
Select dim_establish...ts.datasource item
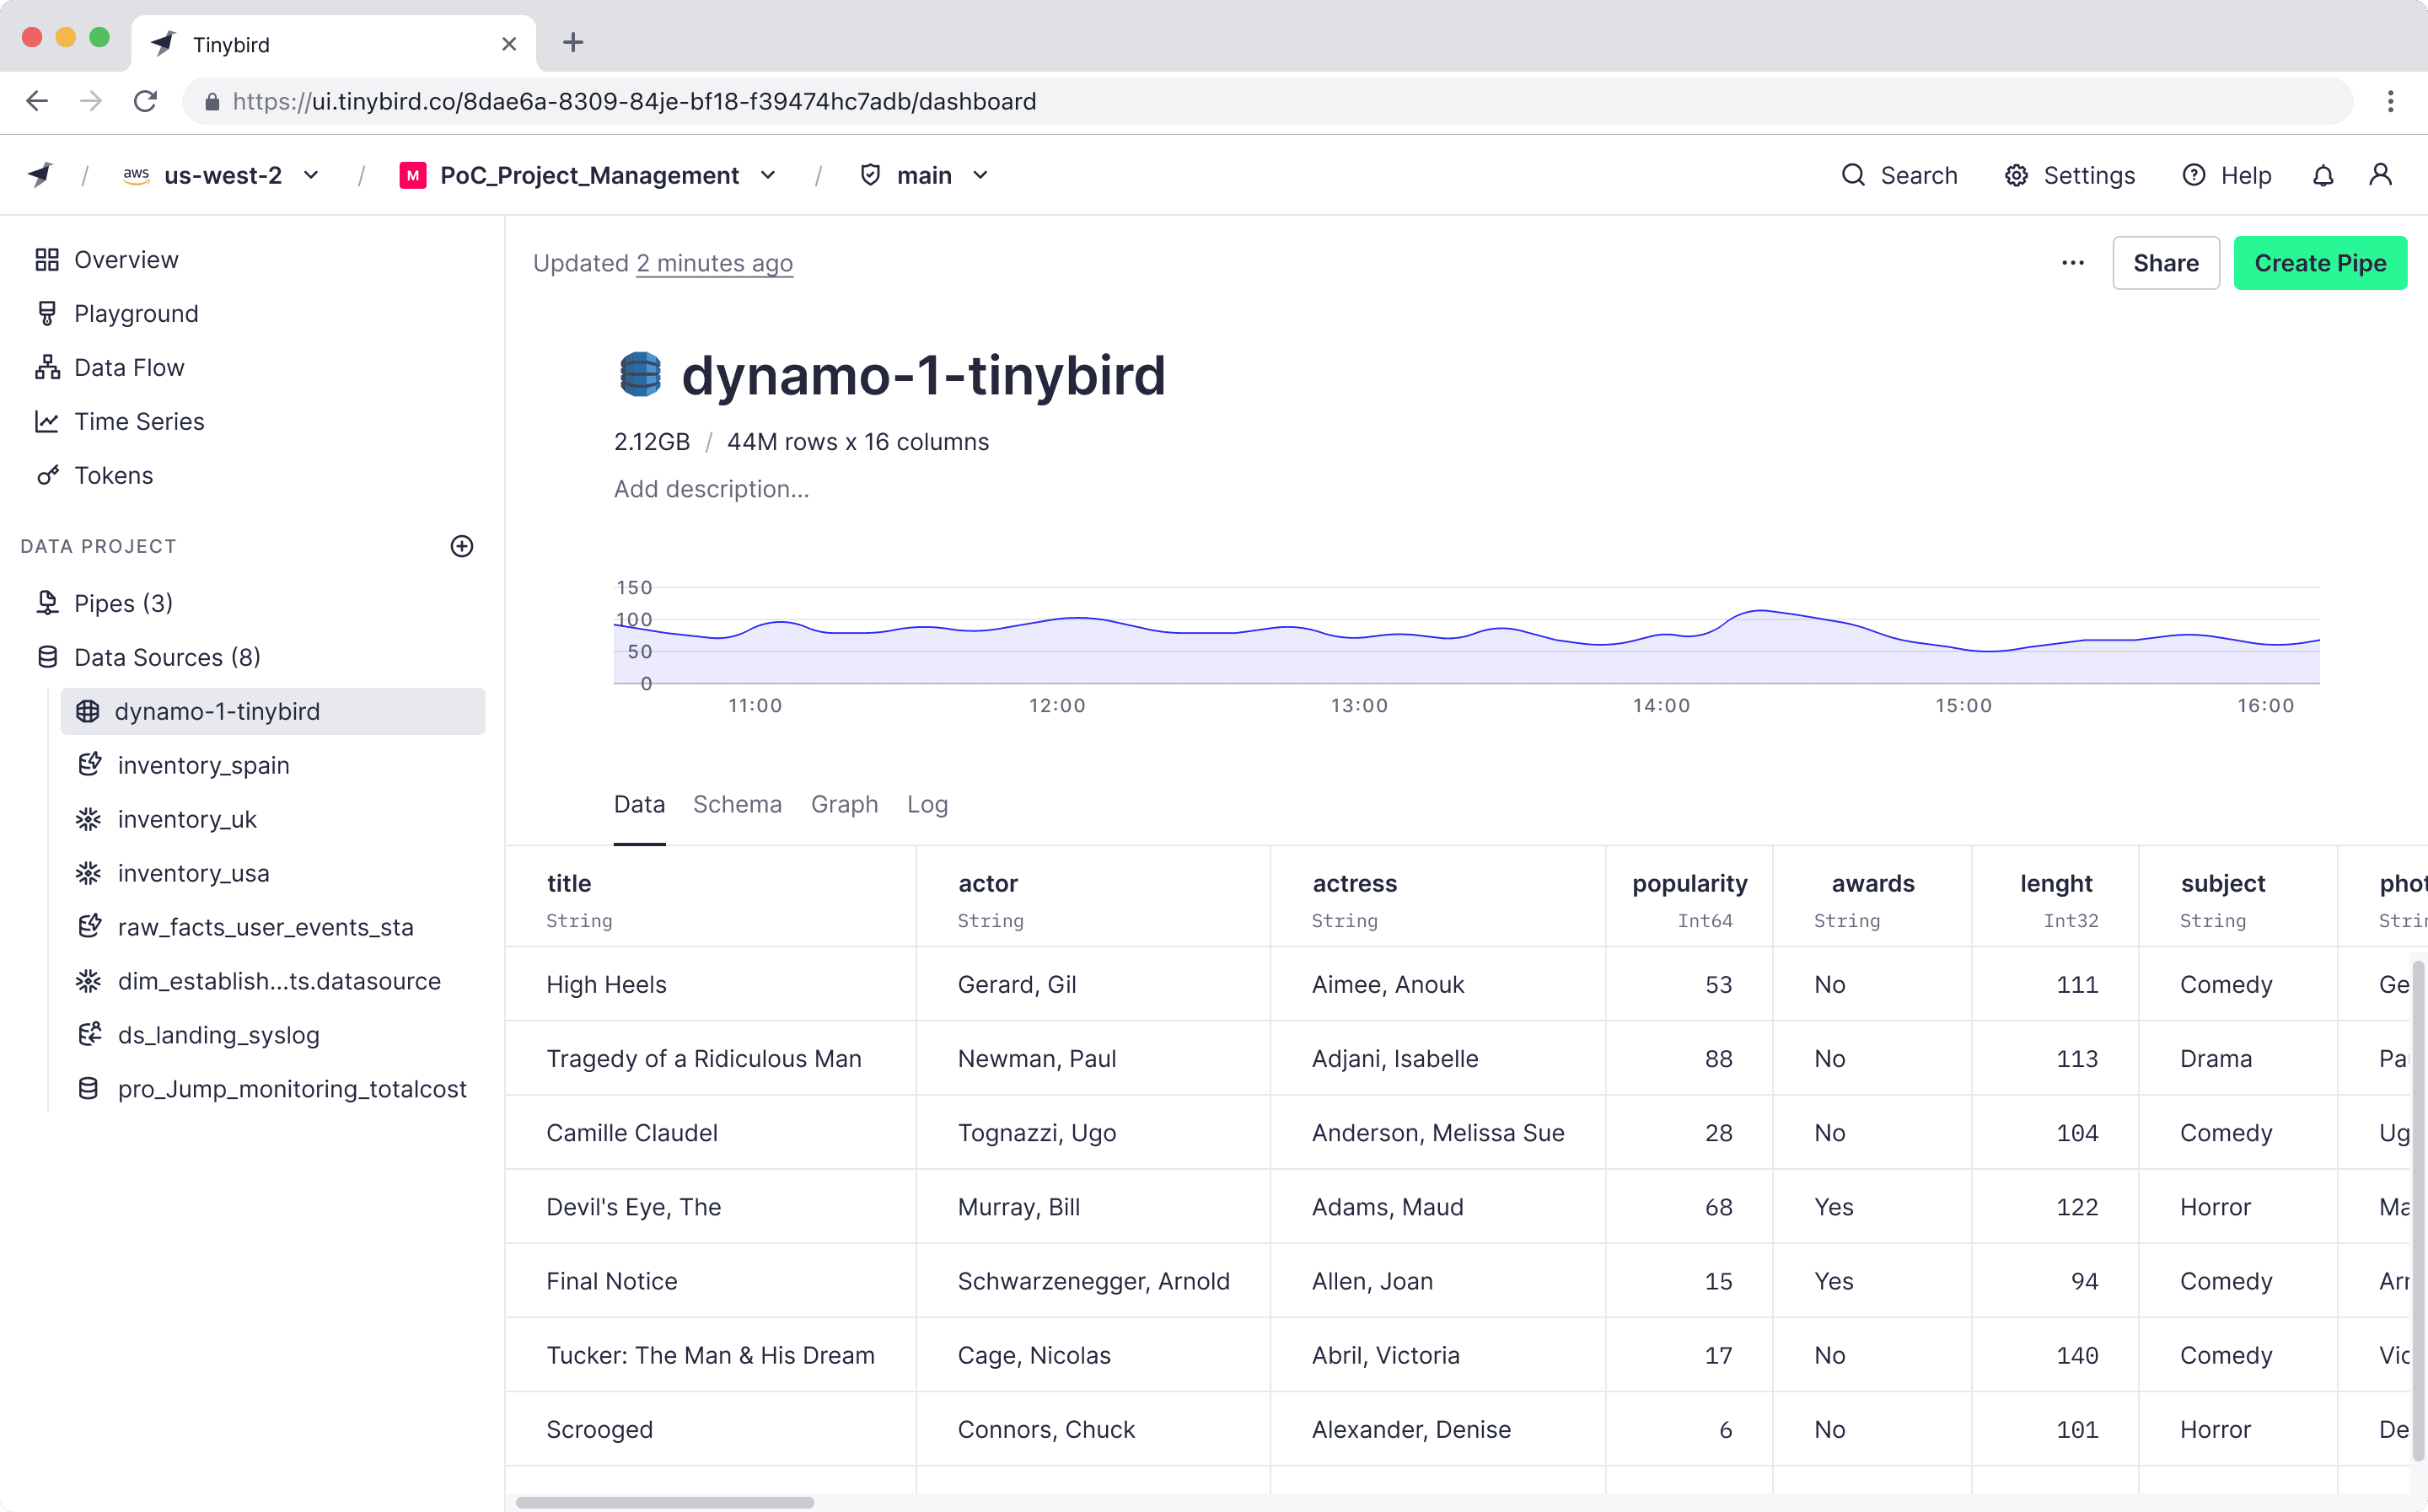point(279,981)
